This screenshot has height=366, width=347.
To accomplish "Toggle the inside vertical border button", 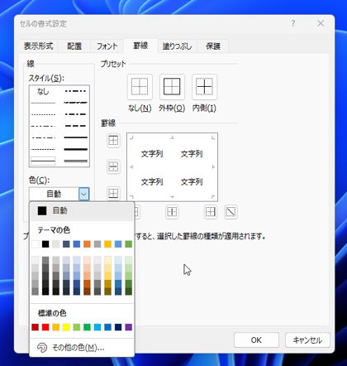I will point(172,212).
